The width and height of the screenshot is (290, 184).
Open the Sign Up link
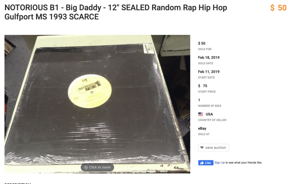coord(220,163)
